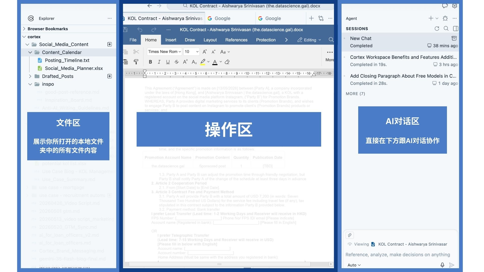This screenshot has height=272, width=484.
Task: Click the Format Painter icon
Action: pyautogui.click(x=136, y=62)
